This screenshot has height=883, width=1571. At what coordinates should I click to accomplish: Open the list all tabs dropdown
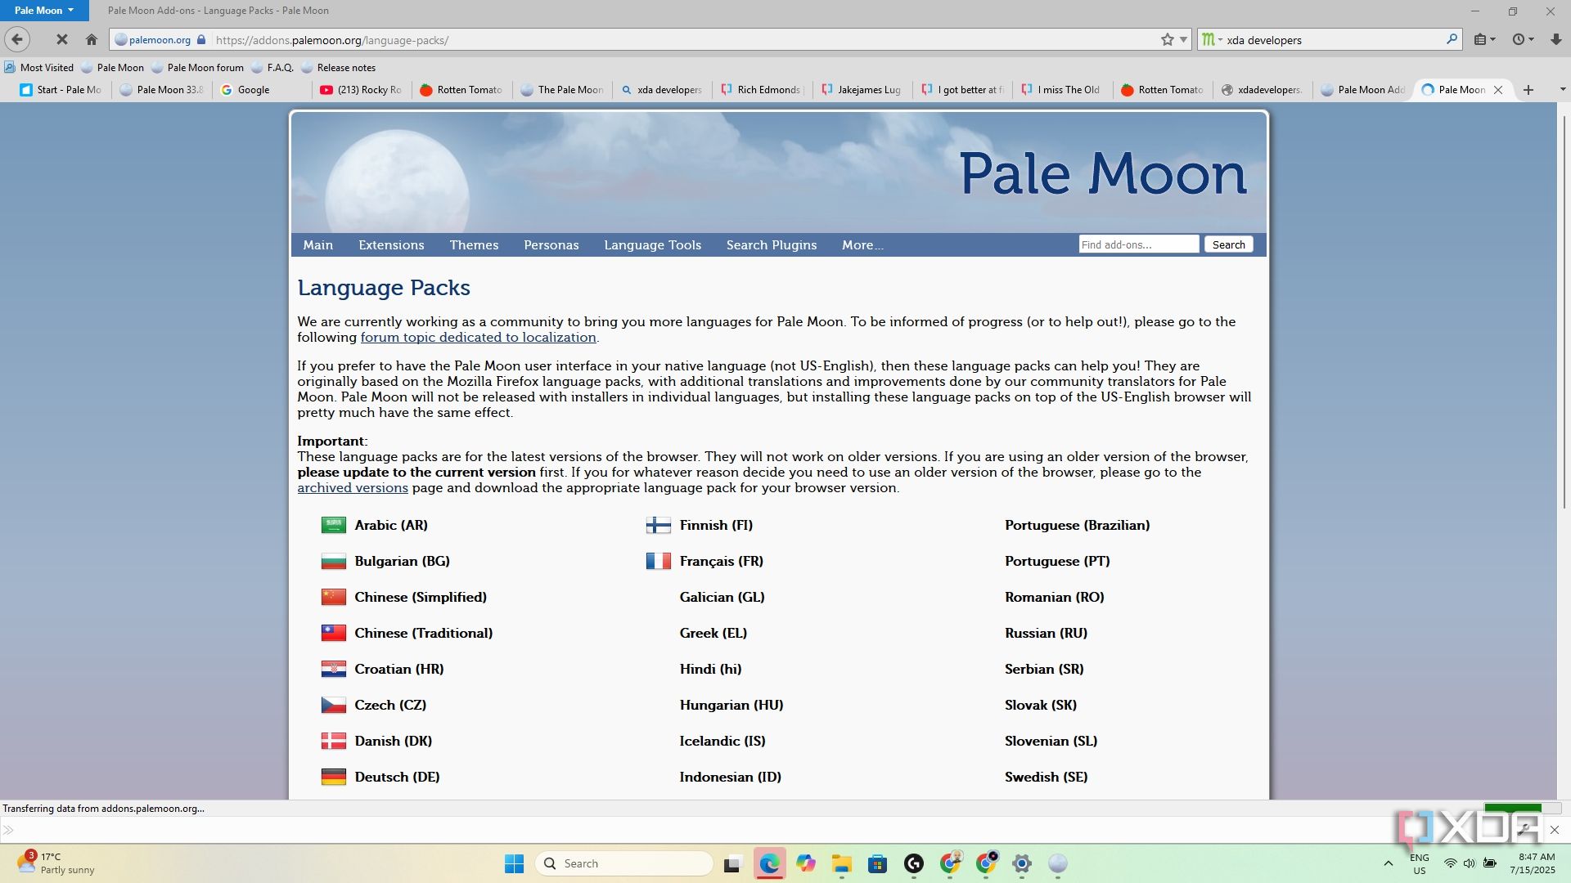[1562, 90]
